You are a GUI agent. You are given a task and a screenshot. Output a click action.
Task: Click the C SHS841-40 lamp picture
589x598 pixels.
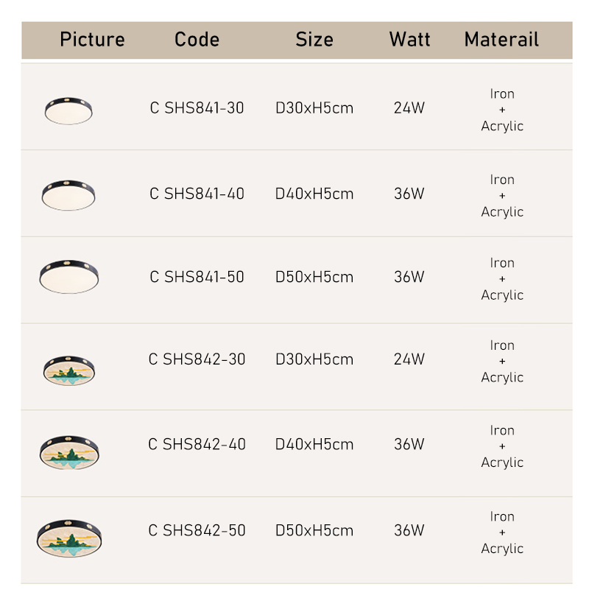point(68,194)
